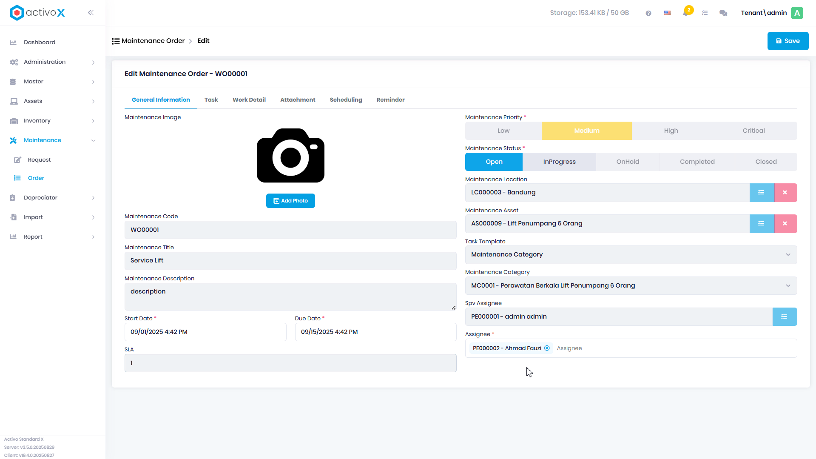The width and height of the screenshot is (816, 459).
Task: Set priority to Critical
Action: tap(754, 131)
